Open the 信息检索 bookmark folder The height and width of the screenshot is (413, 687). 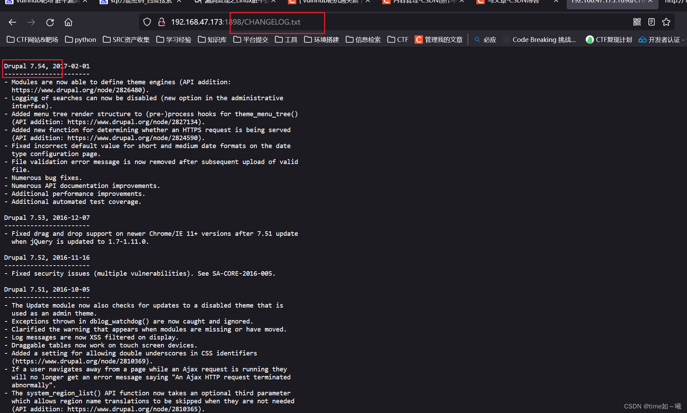coord(363,40)
